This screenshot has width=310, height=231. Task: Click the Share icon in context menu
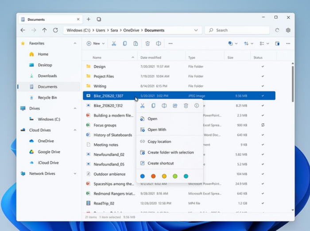(175, 106)
